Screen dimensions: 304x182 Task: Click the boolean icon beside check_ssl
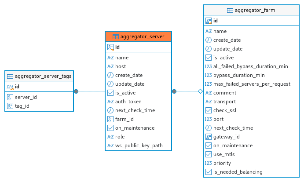coord(209,110)
